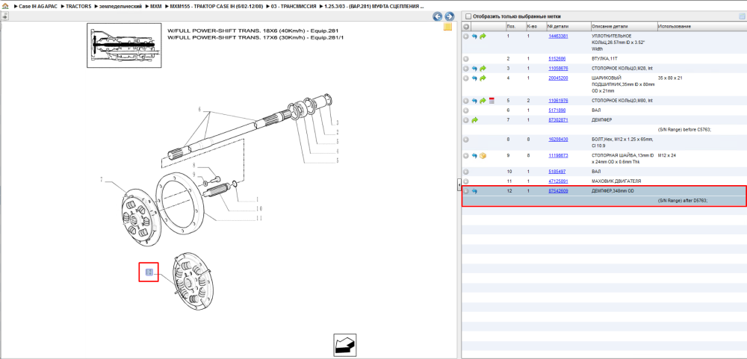The width and height of the screenshot is (747, 359).
Task: Select callout 6 on the diagram
Action: pyautogui.click(x=199, y=110)
